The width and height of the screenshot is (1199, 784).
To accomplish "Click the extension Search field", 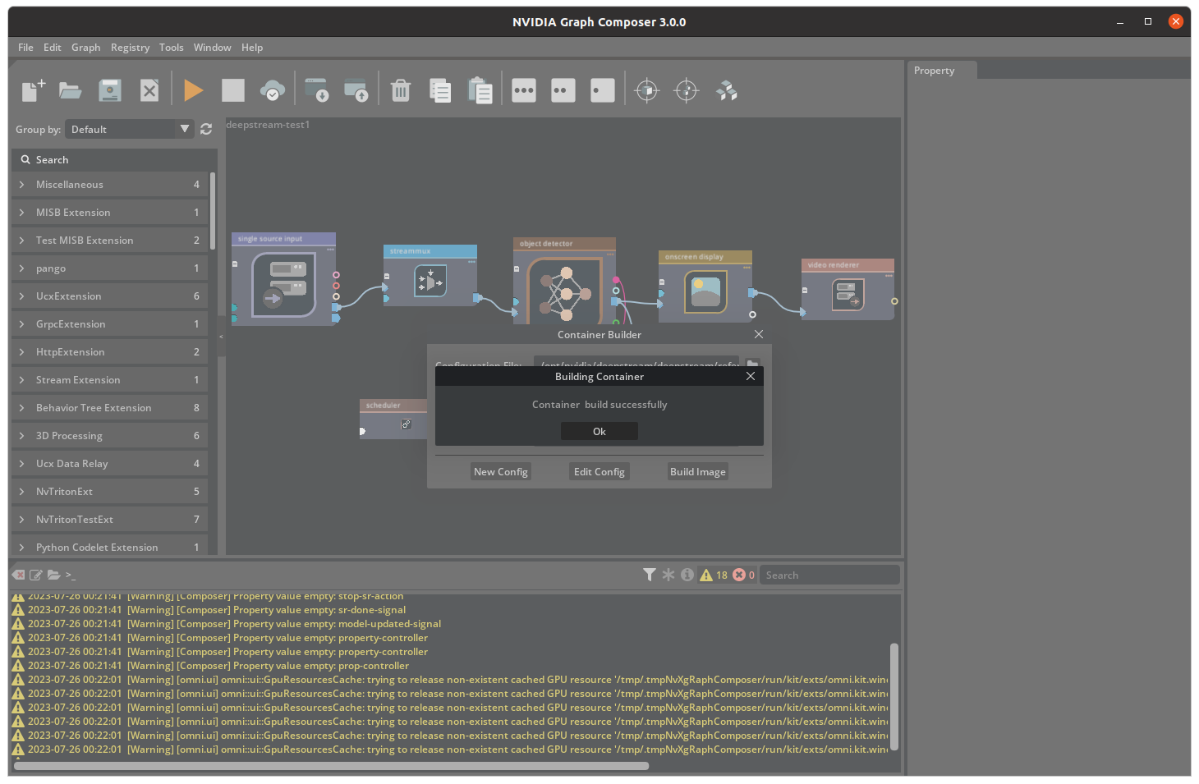I will 114,160.
